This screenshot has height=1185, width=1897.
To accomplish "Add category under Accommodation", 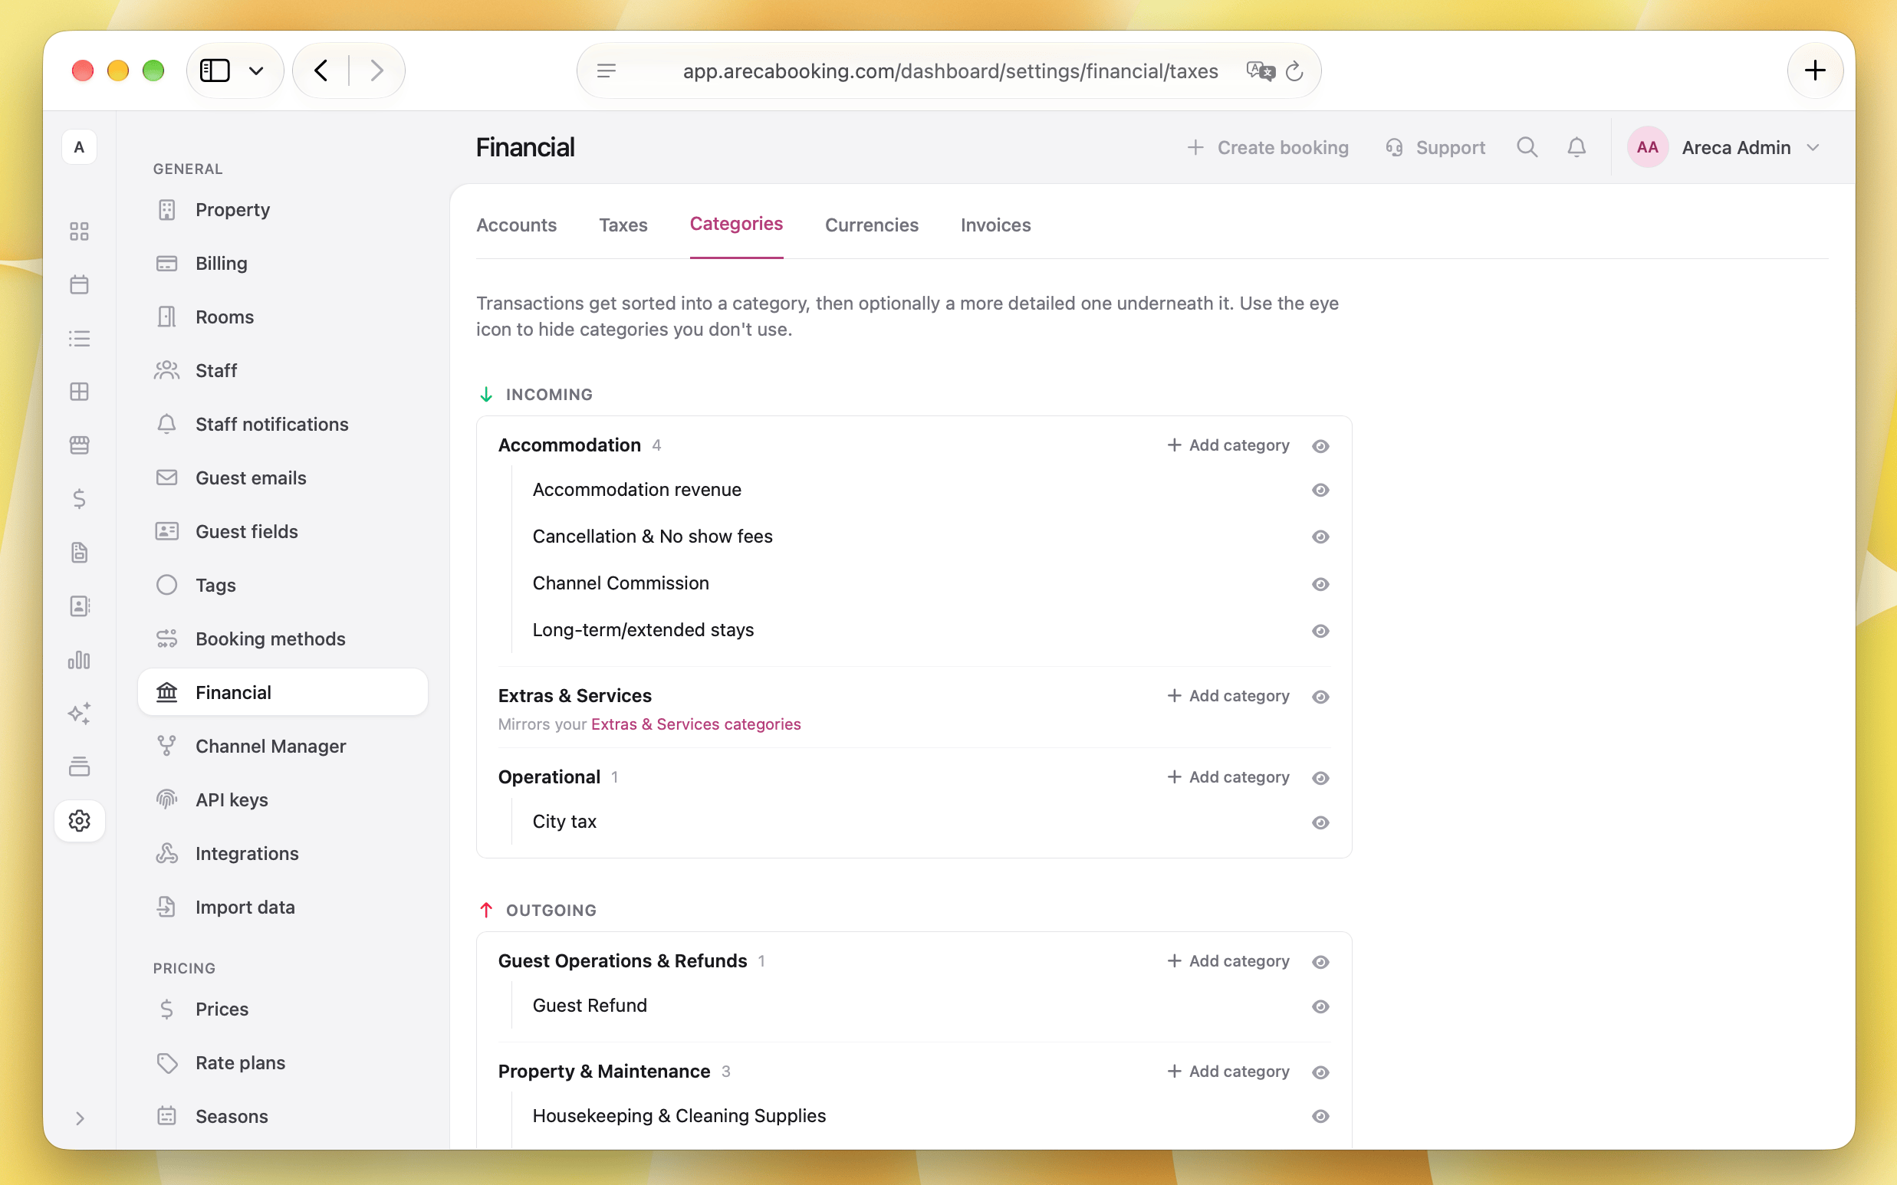I will pos(1228,445).
